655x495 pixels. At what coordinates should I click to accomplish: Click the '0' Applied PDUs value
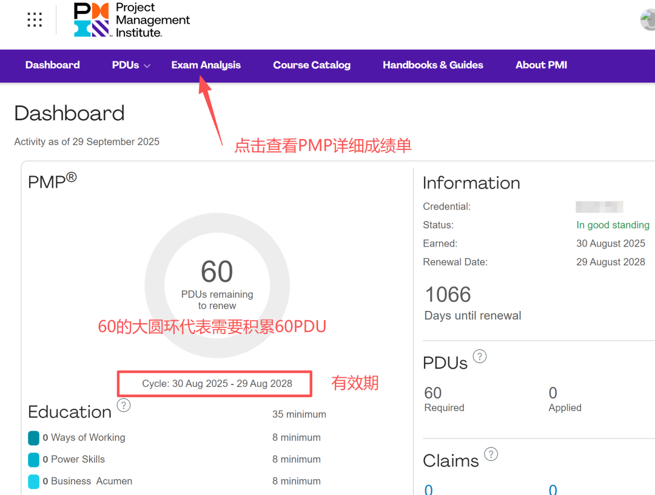(553, 393)
